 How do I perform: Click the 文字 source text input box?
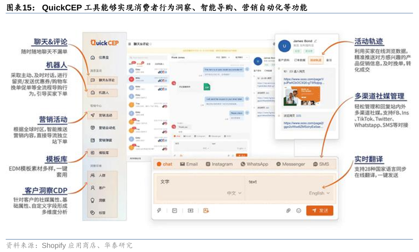pos(200,188)
